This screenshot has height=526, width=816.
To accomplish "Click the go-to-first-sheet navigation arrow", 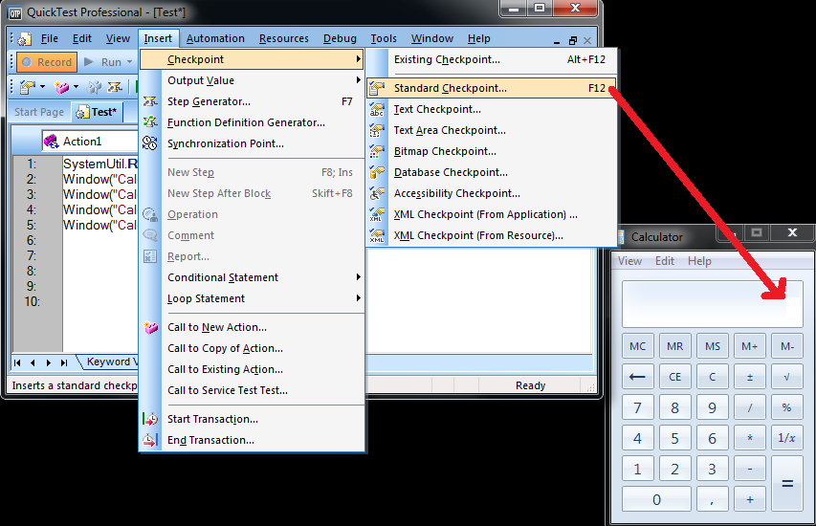I will click(x=17, y=362).
